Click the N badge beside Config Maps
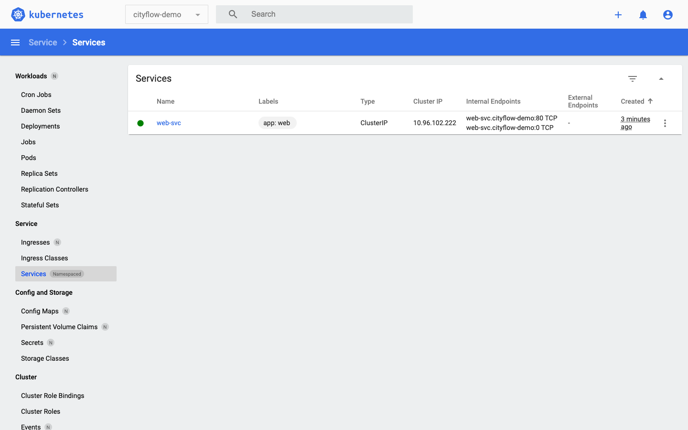This screenshot has width=688, height=430. click(x=66, y=311)
